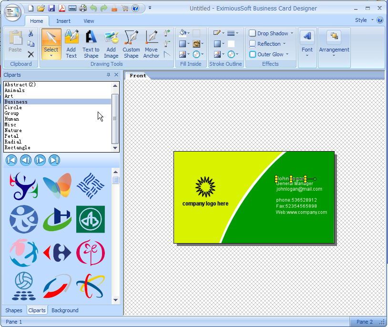Go to next clipart page
The height and width of the screenshot is (327, 388).
click(40, 160)
